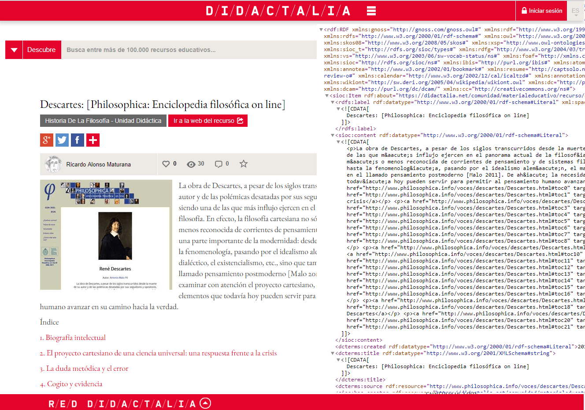
Task: Click Red Didactalia footer label
Action: coord(122,404)
